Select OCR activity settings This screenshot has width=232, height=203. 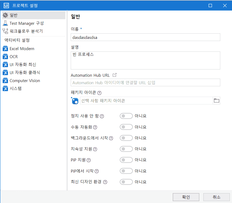(34, 57)
